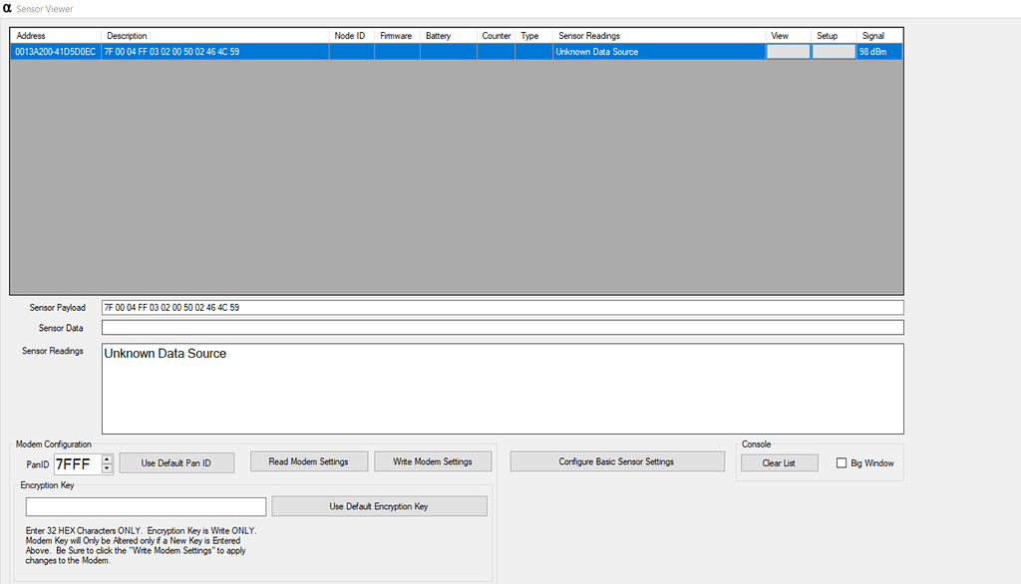Click the Setup button in sensor row
Image resolution: width=1021 pixels, height=584 pixels.
(x=834, y=52)
